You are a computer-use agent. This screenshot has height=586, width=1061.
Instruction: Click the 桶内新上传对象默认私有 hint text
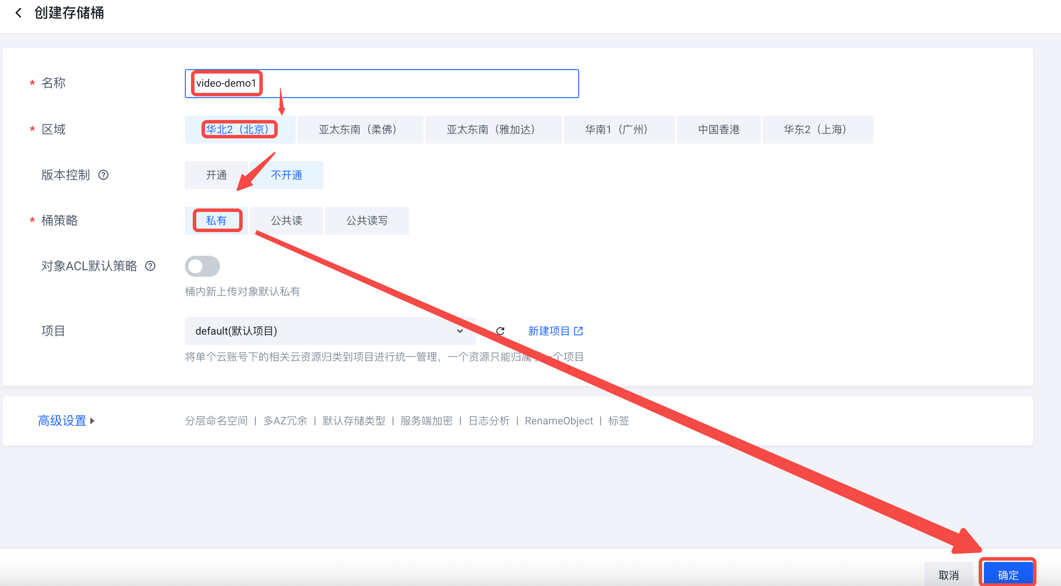coord(242,292)
